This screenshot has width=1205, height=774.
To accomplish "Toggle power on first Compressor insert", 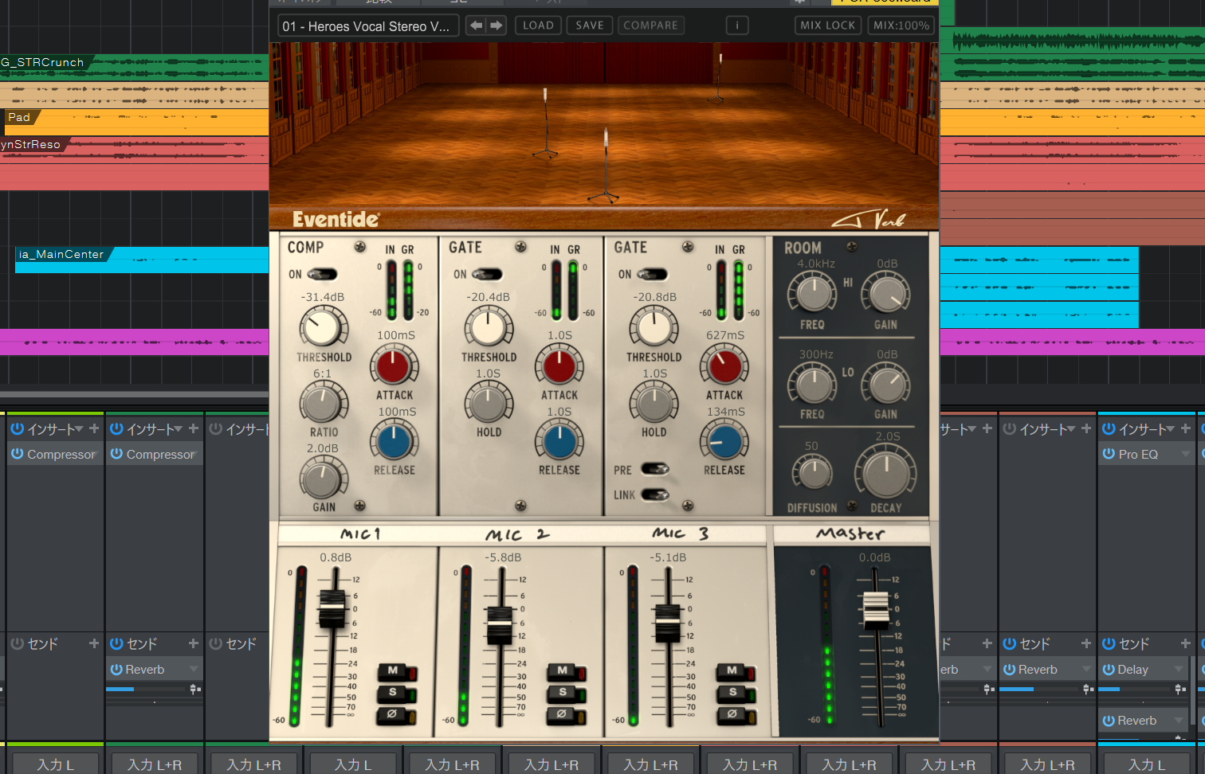I will coord(18,454).
